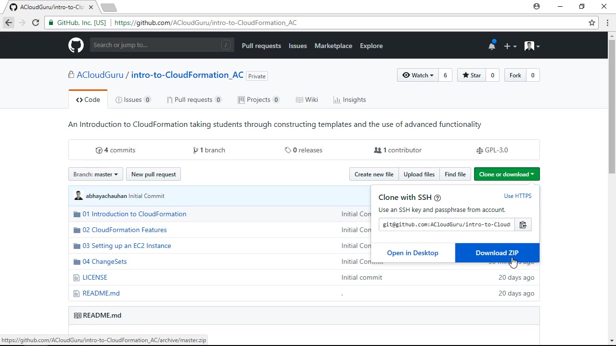Expand the Branch: master dropdown
This screenshot has height=346, width=616.
(x=95, y=174)
